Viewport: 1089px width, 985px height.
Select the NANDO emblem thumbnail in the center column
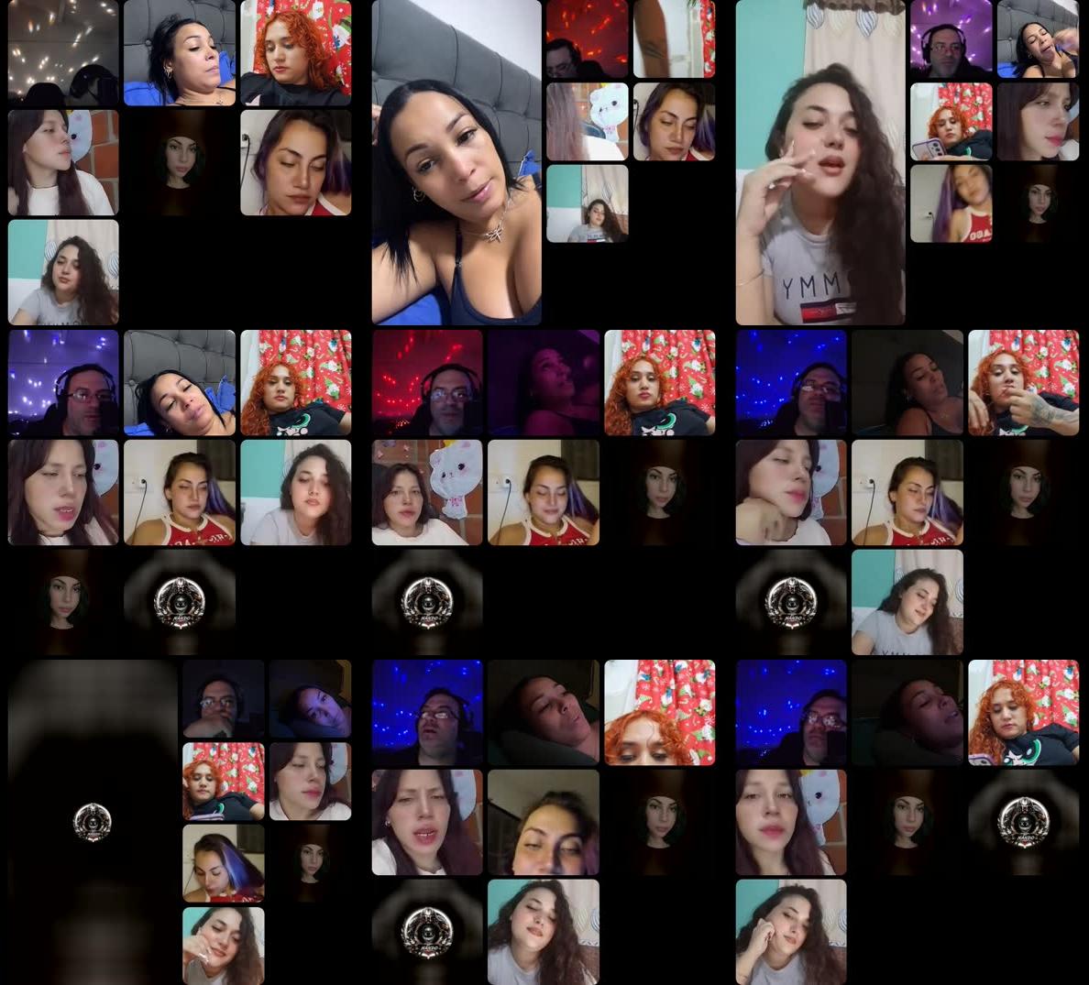[x=426, y=602]
